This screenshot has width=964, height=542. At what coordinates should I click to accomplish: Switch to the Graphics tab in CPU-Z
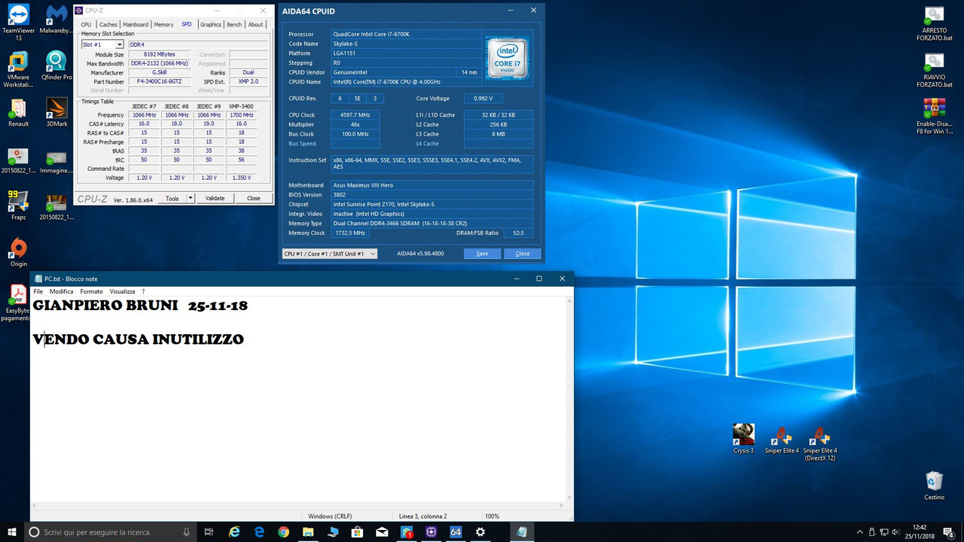pyautogui.click(x=210, y=24)
